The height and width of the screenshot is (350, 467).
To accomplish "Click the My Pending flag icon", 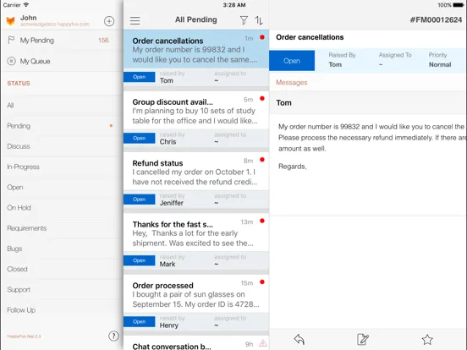I will coord(11,41).
